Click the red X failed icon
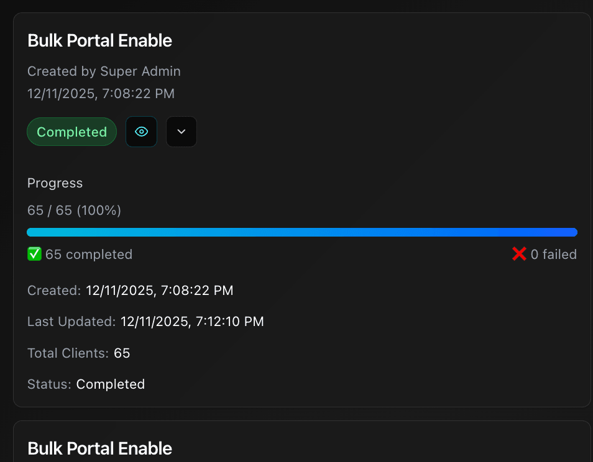This screenshot has height=462, width=593. pos(519,254)
